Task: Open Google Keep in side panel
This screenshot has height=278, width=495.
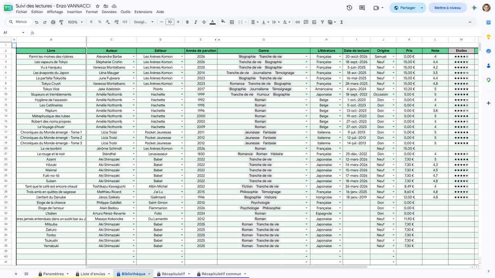Action: click(x=488, y=37)
